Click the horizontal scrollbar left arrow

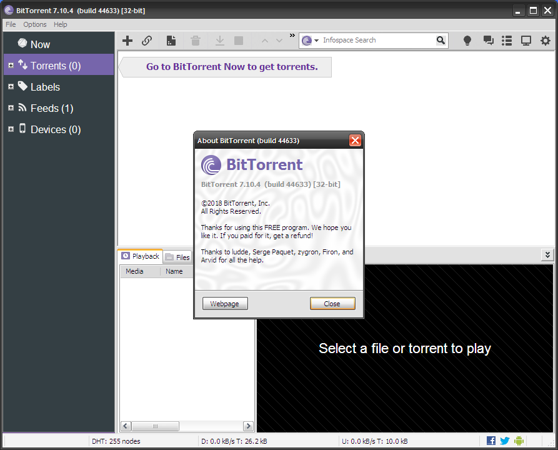[126, 426]
